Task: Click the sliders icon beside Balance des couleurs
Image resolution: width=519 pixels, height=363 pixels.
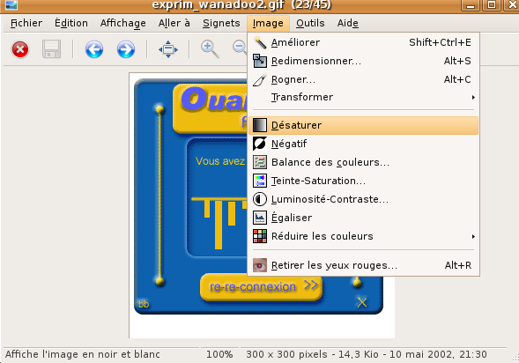Action: pyautogui.click(x=260, y=162)
